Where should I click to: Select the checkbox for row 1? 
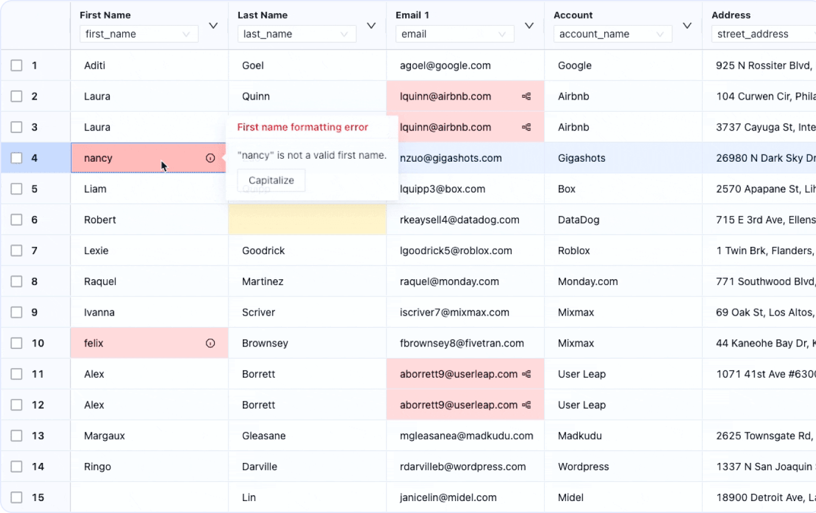click(16, 65)
